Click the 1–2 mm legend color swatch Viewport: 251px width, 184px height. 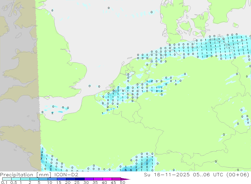(25, 179)
